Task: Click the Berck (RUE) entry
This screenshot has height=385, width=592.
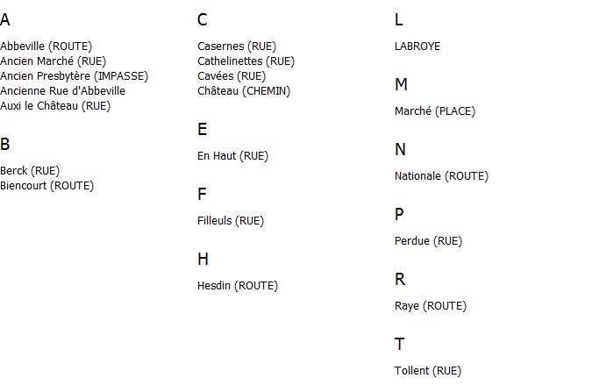Action: pyautogui.click(x=30, y=171)
